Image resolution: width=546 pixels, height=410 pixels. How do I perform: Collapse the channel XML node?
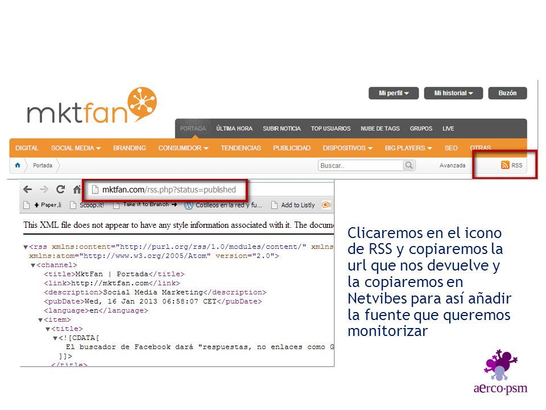(x=33, y=265)
